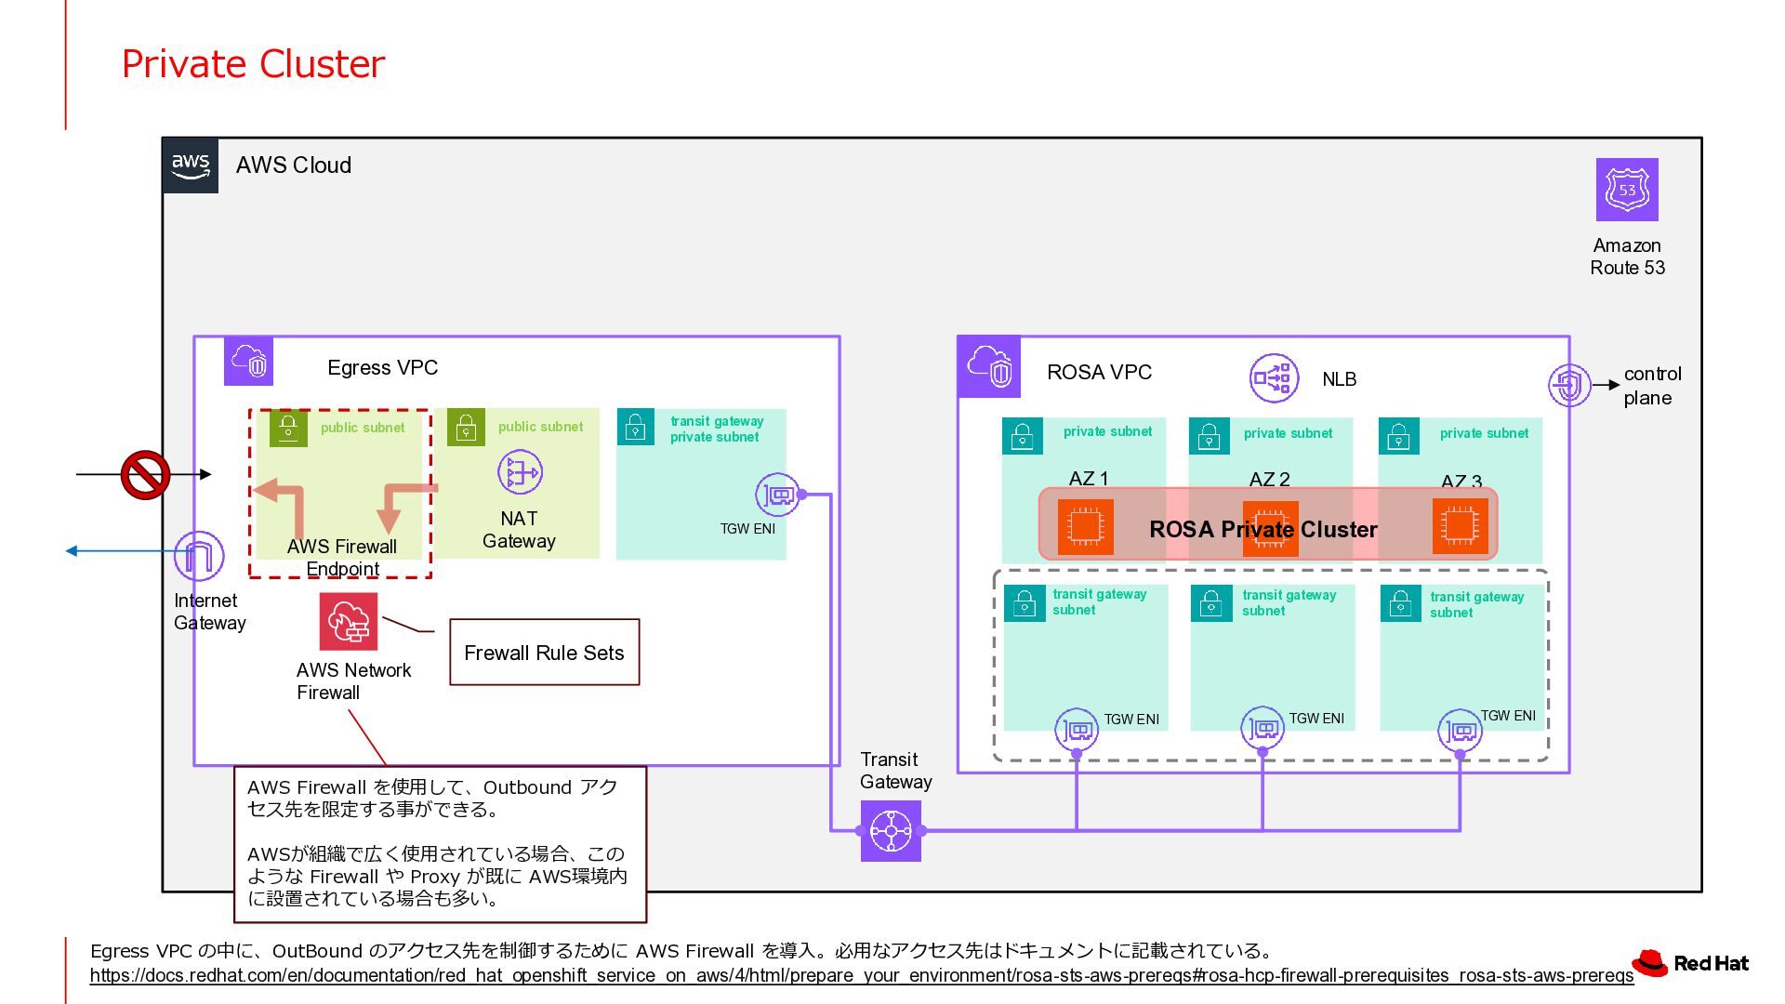Click the Private Cluster slide title

tap(253, 64)
